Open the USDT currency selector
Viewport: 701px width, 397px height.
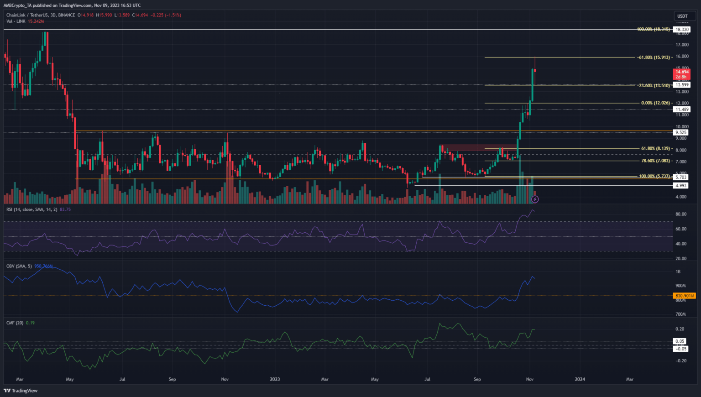click(x=682, y=16)
